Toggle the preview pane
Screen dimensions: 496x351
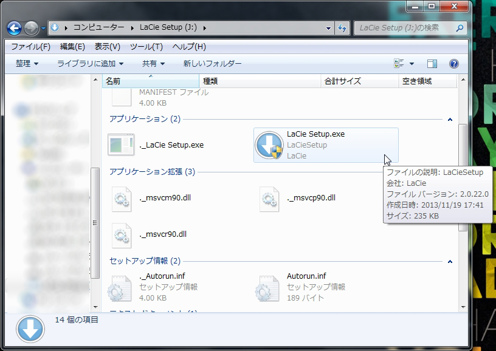(x=433, y=63)
